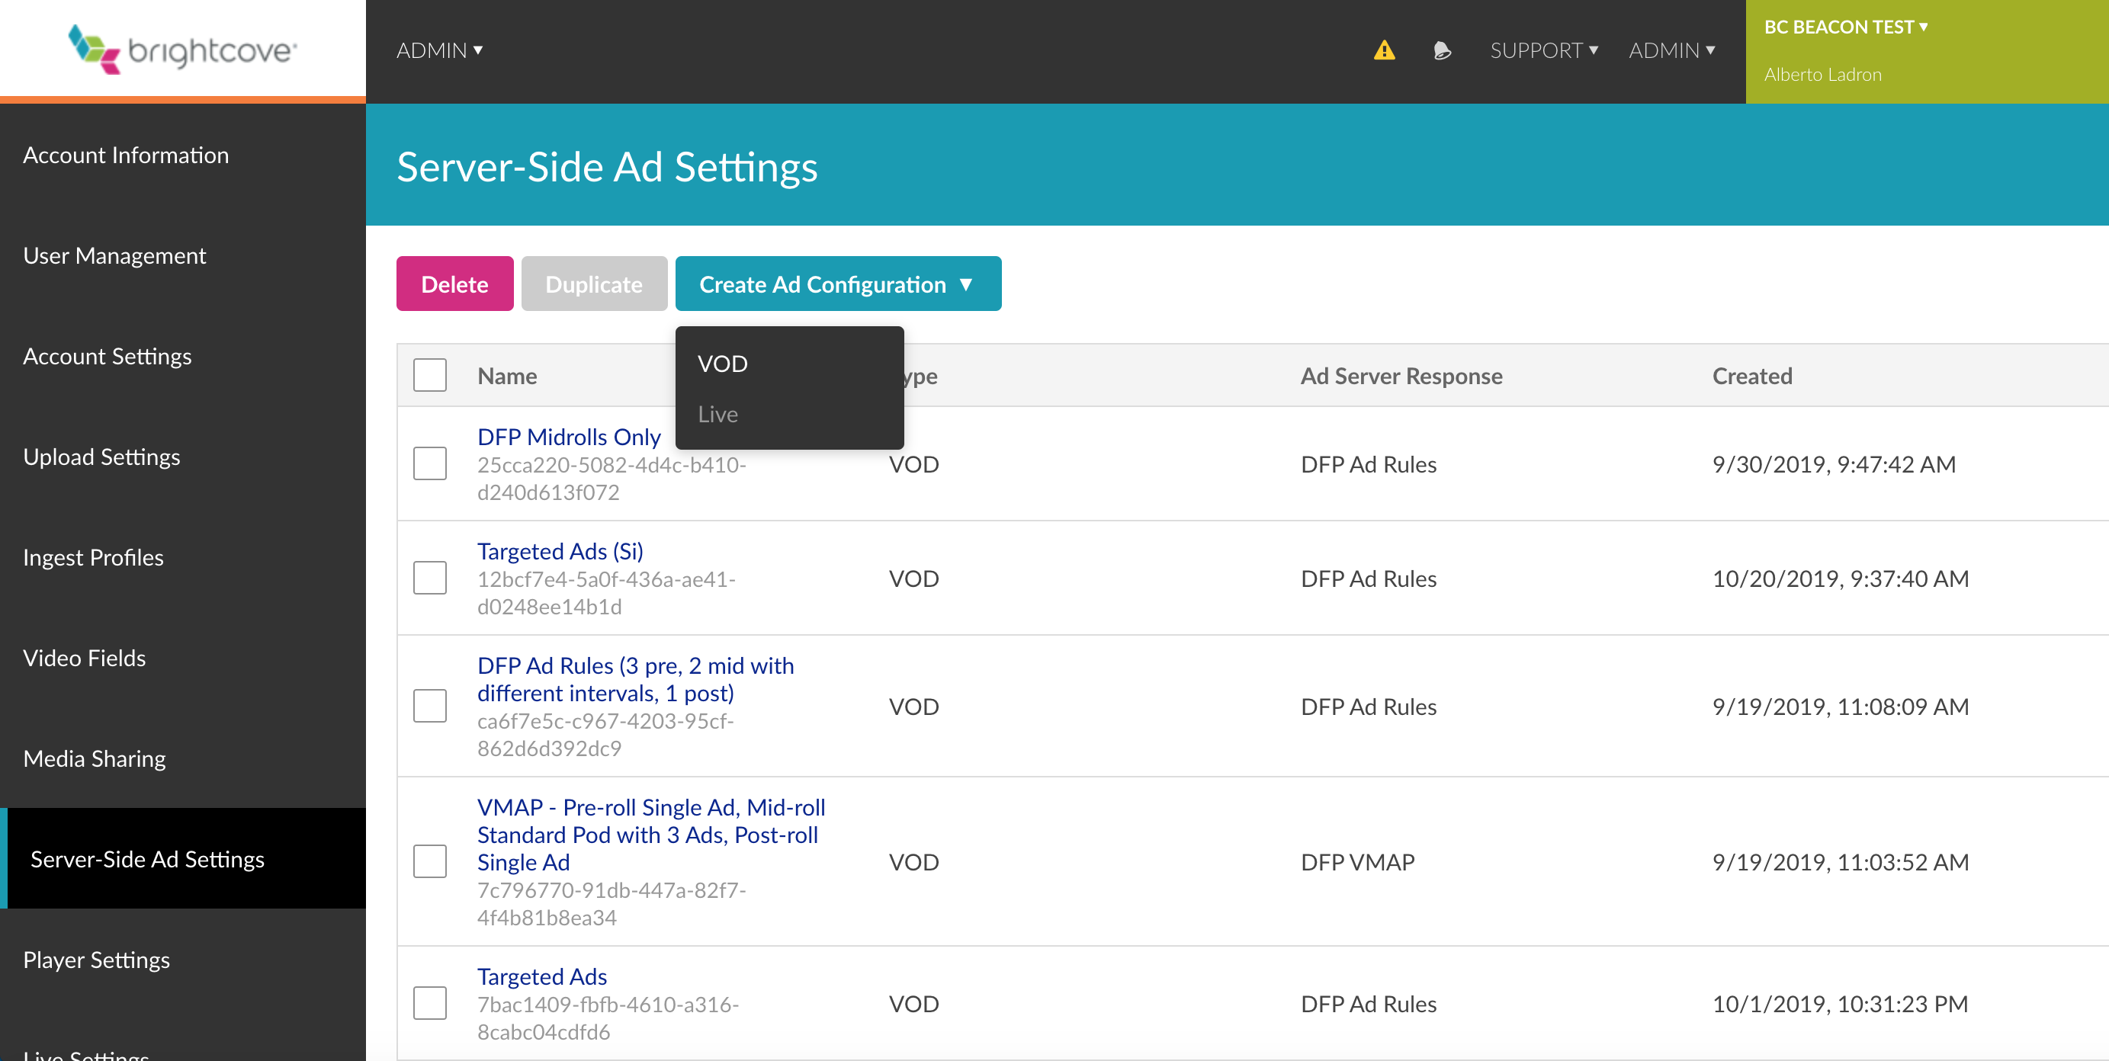Click the Brightcove logo

coord(182,49)
